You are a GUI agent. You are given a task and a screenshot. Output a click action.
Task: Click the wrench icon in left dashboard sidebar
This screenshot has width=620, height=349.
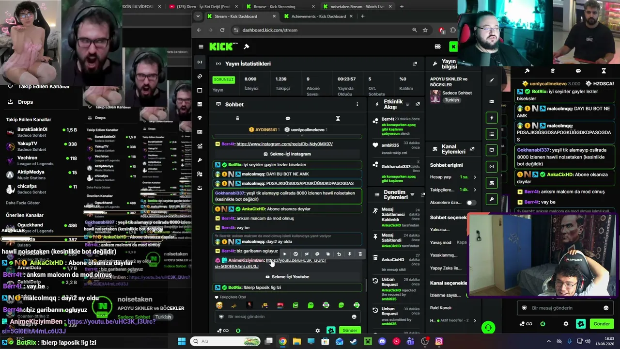[200, 160]
